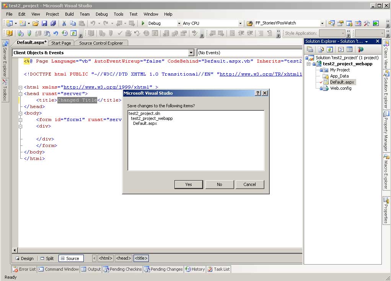Cut selection with the scissors icon

(64, 23)
